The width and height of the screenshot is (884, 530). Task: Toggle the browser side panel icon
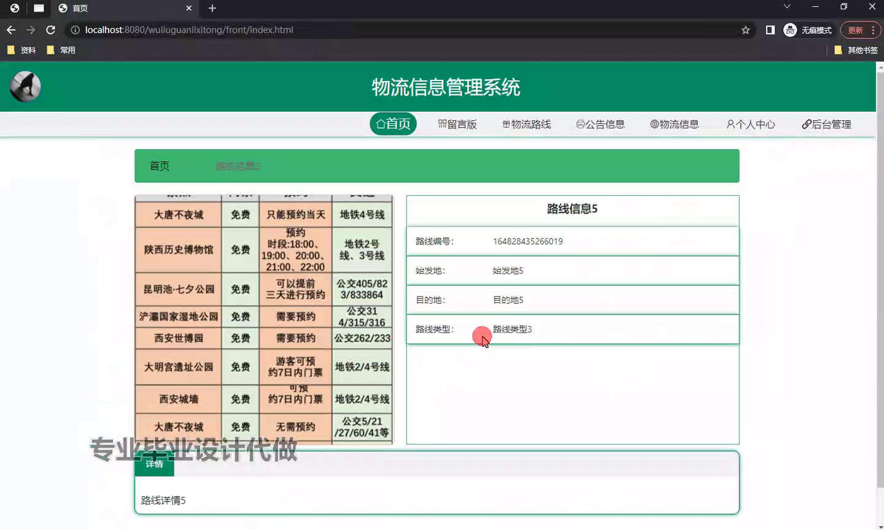click(x=770, y=30)
